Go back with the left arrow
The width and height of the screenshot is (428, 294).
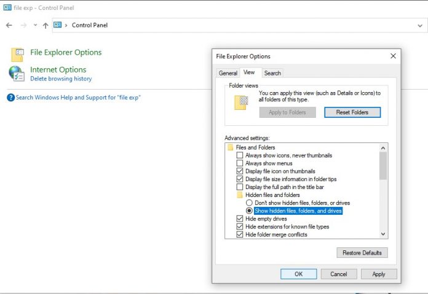point(9,25)
